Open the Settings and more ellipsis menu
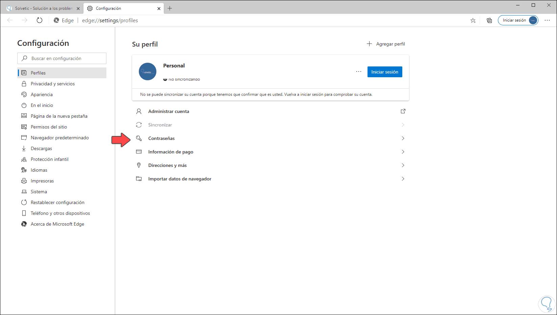The height and width of the screenshot is (315, 557). click(x=547, y=20)
